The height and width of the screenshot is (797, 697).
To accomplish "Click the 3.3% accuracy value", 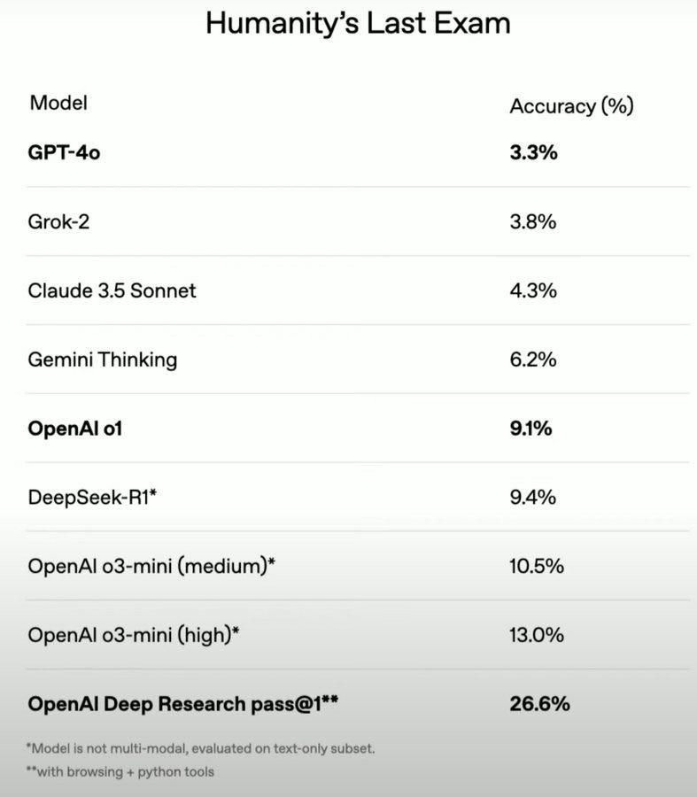I will coord(533,152).
